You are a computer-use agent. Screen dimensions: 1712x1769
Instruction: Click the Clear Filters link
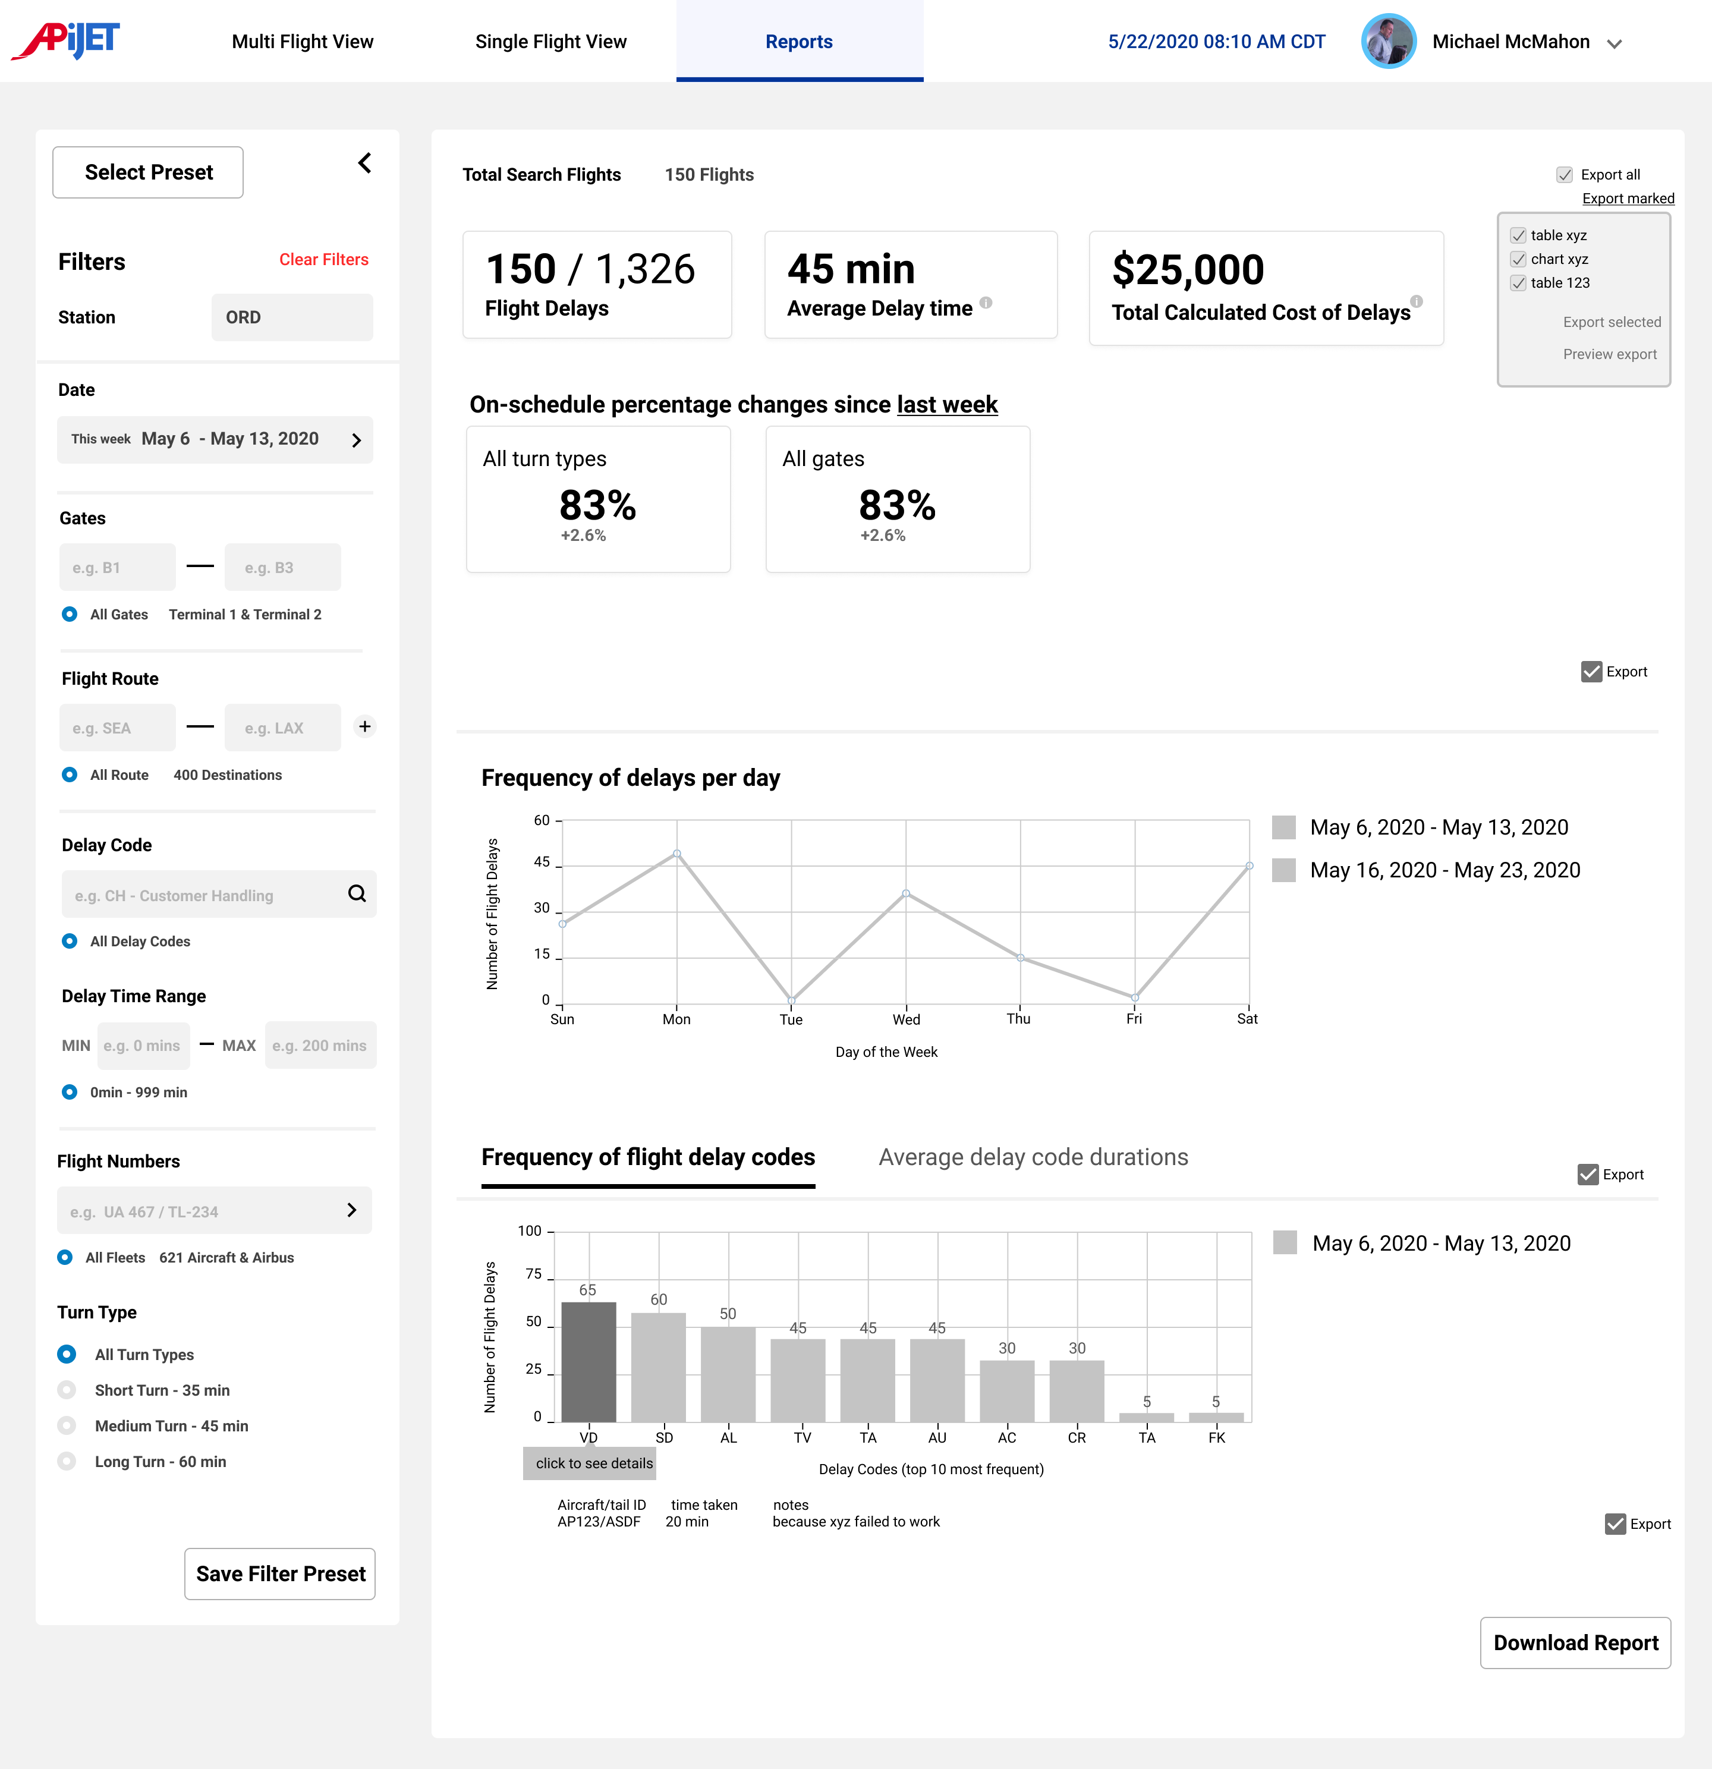point(323,260)
